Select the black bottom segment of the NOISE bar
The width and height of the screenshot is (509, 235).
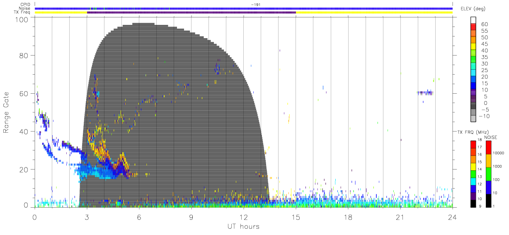coord(489,201)
